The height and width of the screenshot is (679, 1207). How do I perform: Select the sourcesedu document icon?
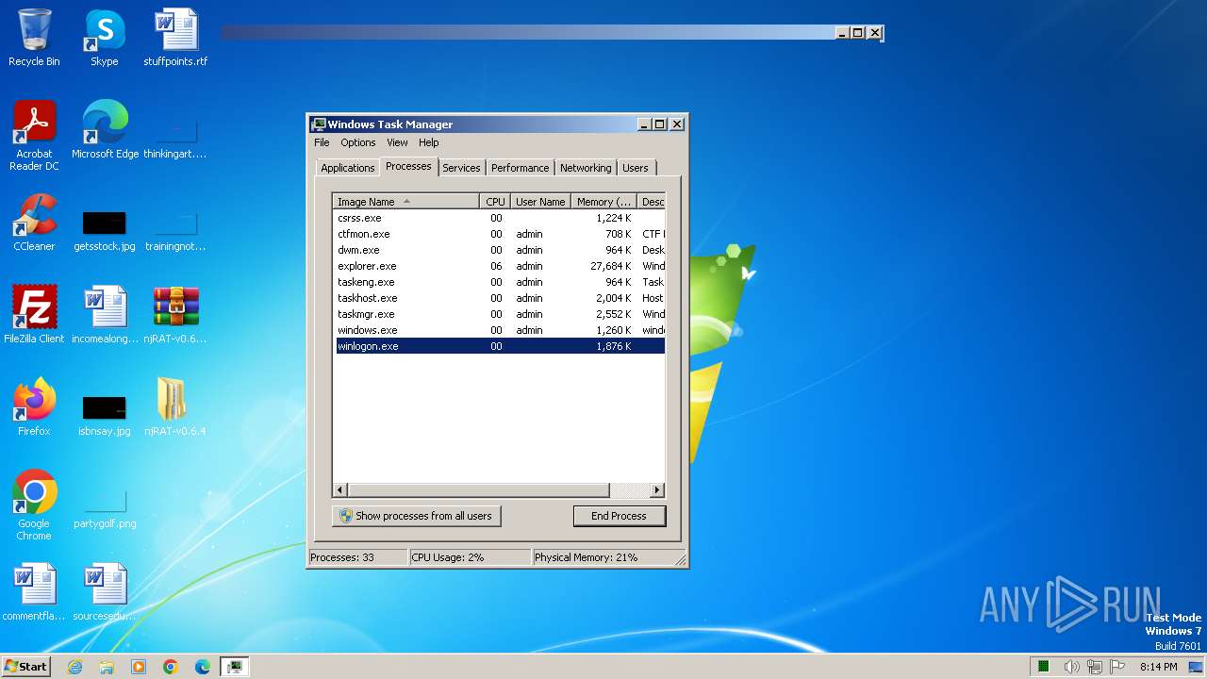click(x=105, y=592)
